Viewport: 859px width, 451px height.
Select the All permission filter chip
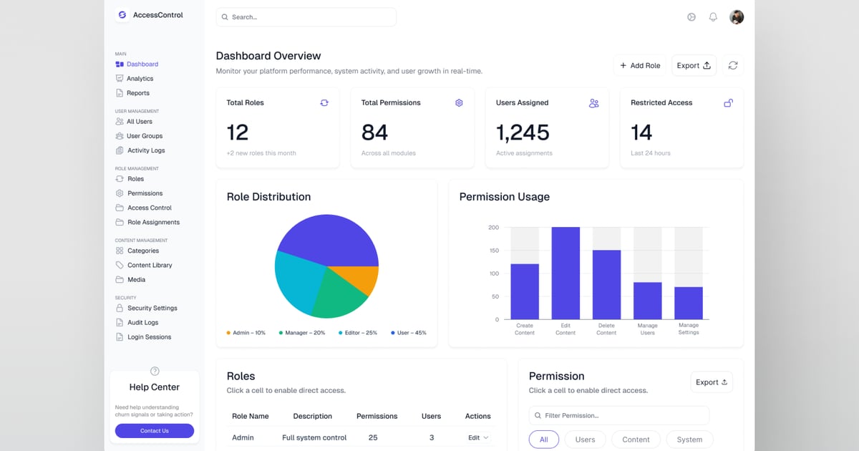543,440
